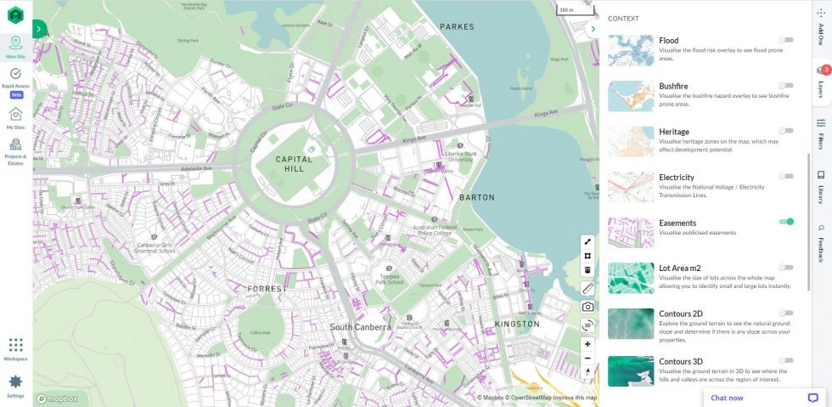Image resolution: width=832 pixels, height=407 pixels.
Task: Select the line draw tool on the map
Action: point(587,242)
